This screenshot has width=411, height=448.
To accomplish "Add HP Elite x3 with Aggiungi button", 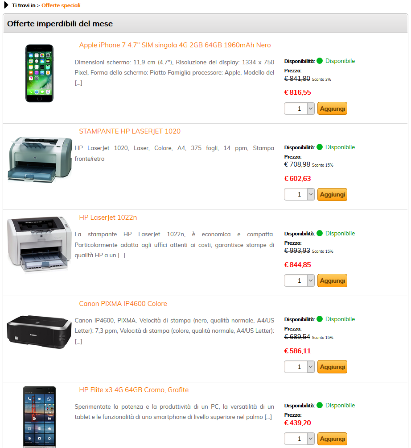I will [332, 439].
